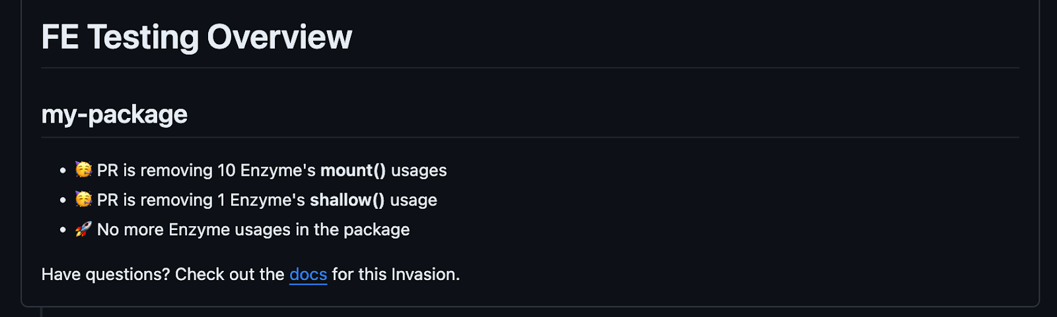Image resolution: width=1057 pixels, height=317 pixels.
Task: Click the word 'usage' after shallow()
Action: click(414, 200)
